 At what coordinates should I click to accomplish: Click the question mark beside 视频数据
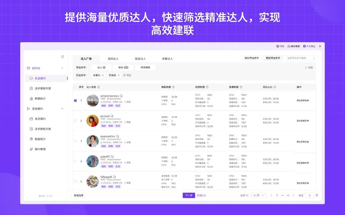coord(207,87)
